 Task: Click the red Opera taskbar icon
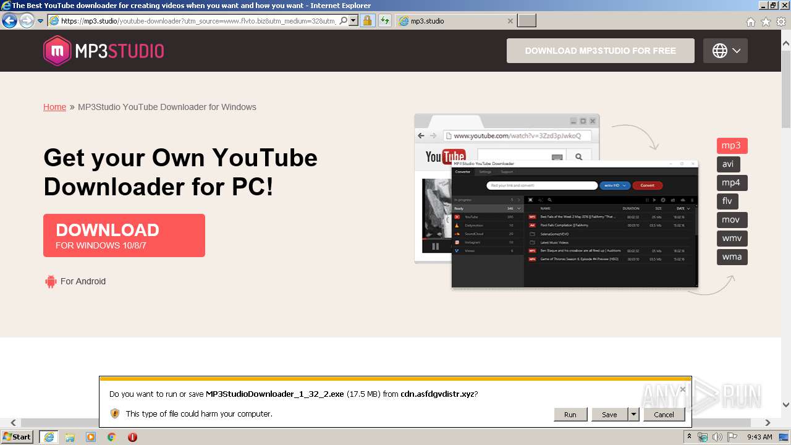(132, 437)
